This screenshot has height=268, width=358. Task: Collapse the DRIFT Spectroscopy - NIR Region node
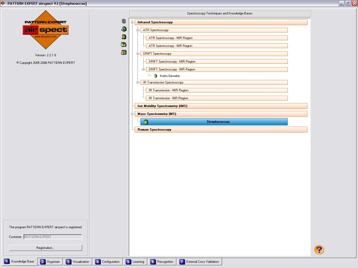(x=144, y=69)
